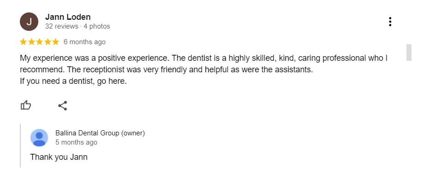Click the 'Thank you Jann' reply text
Image resolution: width=423 pixels, height=169 pixels.
tap(59, 157)
